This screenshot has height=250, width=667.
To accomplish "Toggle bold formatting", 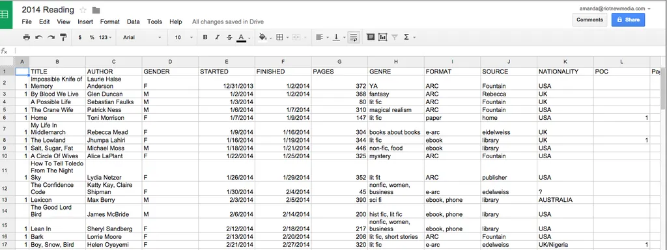I will click(x=205, y=37).
